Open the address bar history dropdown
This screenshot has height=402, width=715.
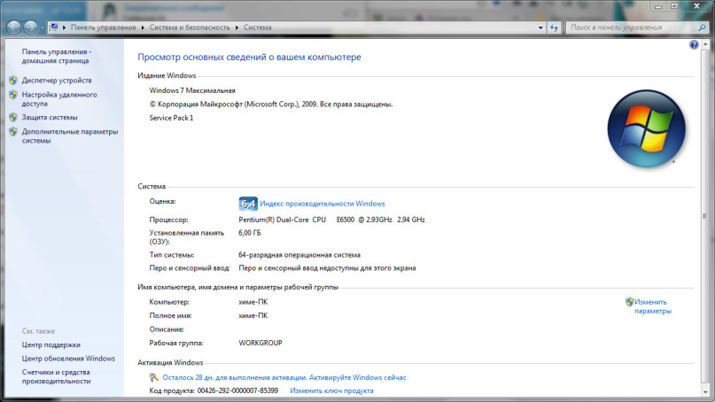[540, 27]
